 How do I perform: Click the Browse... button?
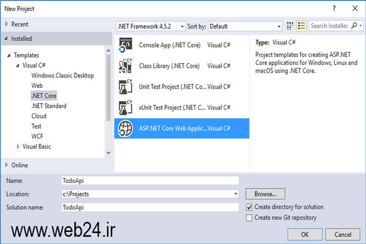pos(265,194)
